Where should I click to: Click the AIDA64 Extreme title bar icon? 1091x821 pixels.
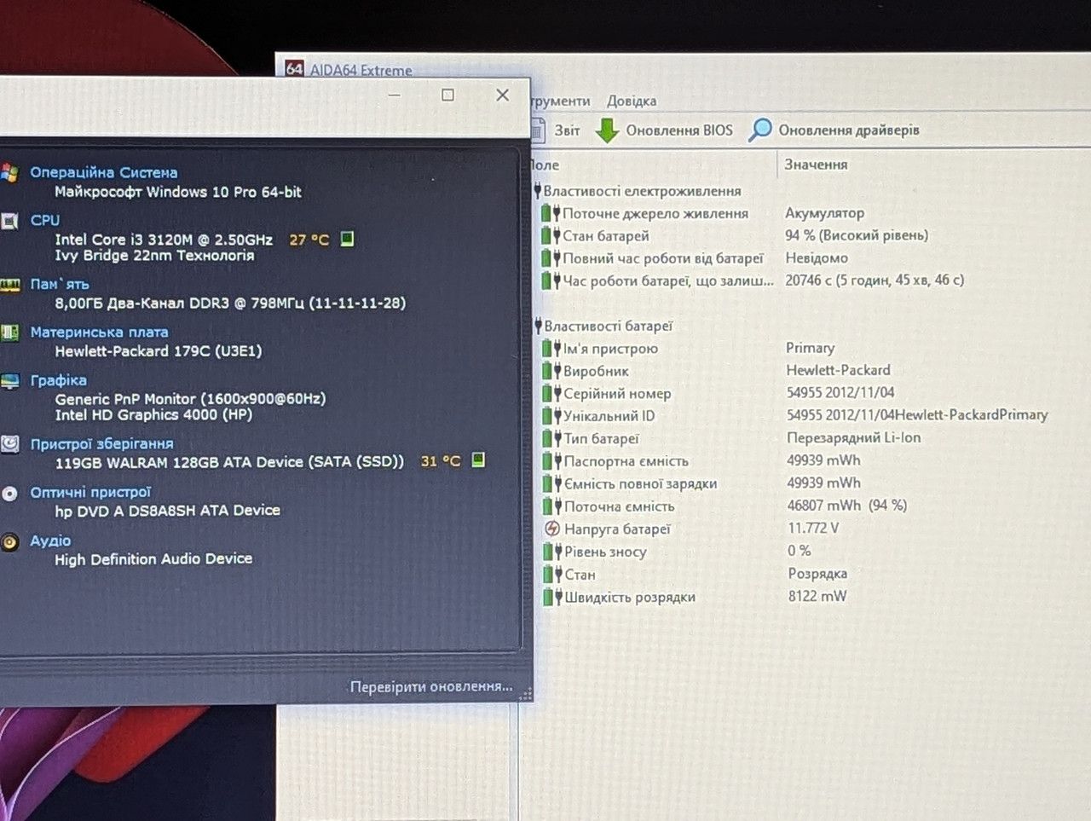click(x=294, y=69)
